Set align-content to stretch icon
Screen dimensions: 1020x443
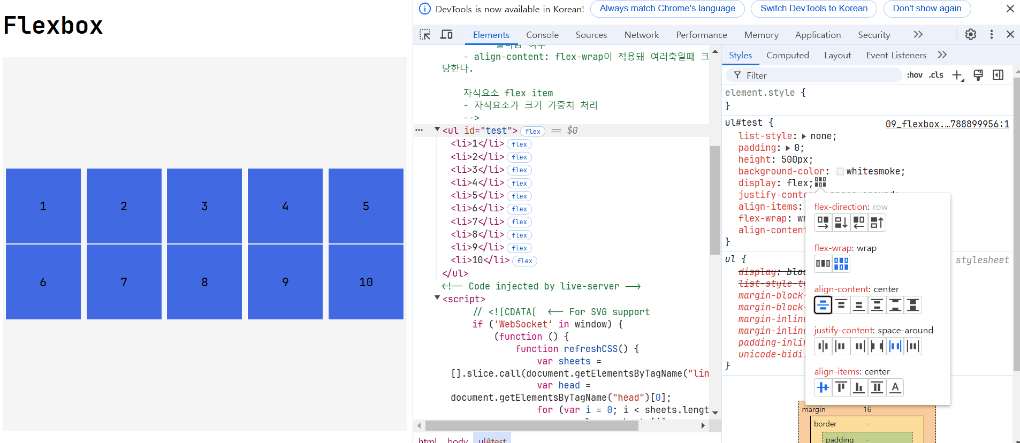[x=913, y=305]
